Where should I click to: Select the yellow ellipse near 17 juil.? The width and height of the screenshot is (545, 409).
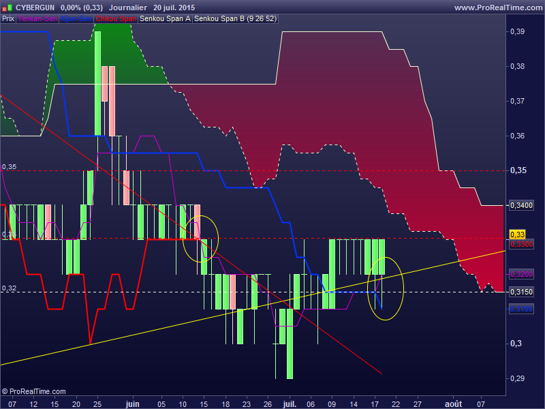[385, 288]
